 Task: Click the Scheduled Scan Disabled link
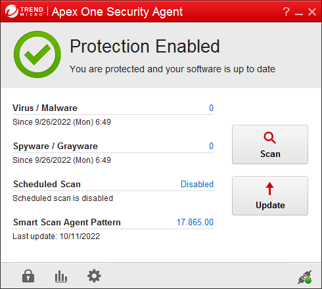coord(197,184)
